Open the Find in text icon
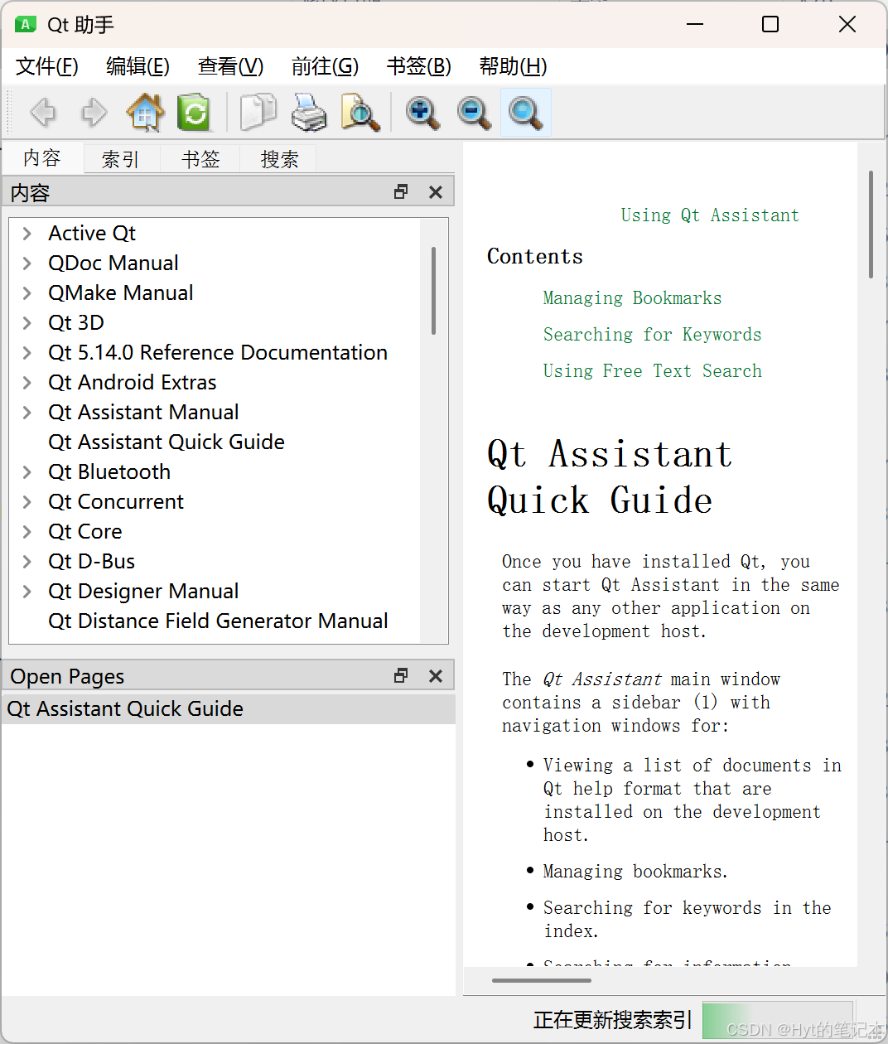The width and height of the screenshot is (888, 1044). pyautogui.click(x=360, y=113)
